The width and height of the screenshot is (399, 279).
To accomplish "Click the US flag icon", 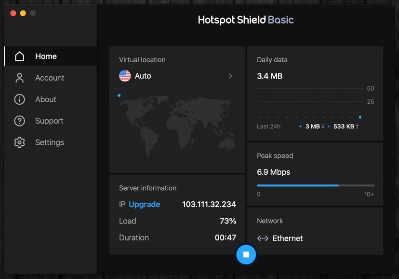I will click(125, 76).
